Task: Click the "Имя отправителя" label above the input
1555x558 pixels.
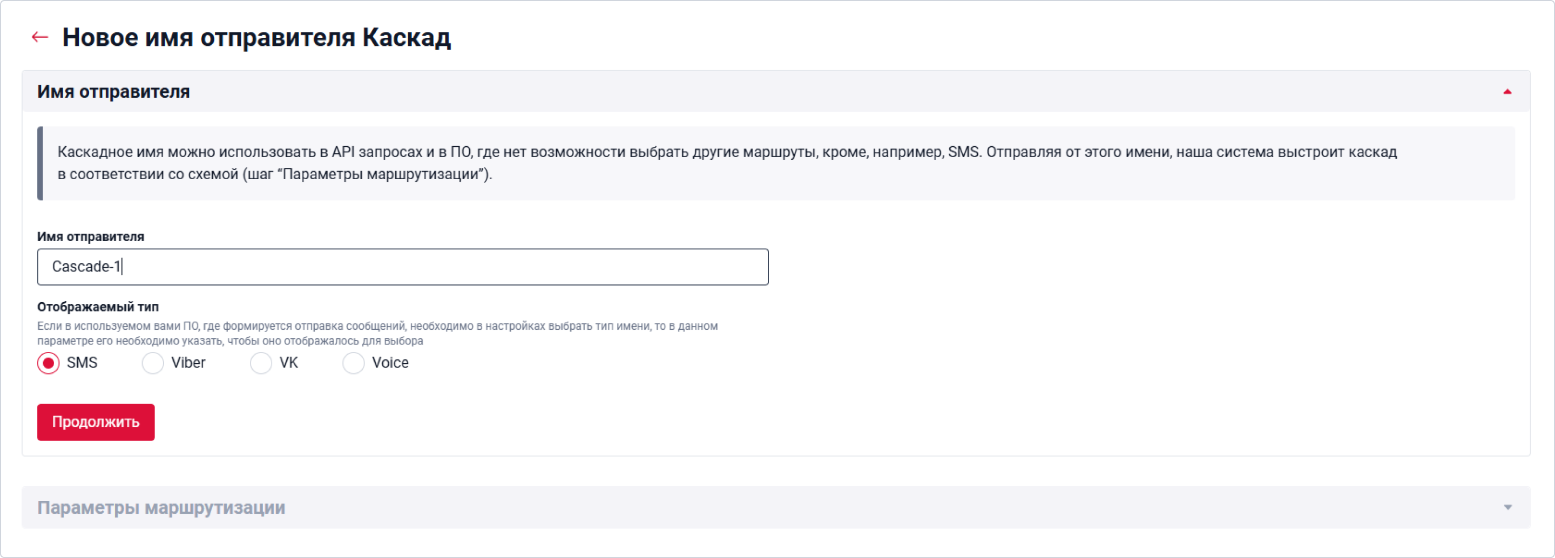Action: (91, 236)
